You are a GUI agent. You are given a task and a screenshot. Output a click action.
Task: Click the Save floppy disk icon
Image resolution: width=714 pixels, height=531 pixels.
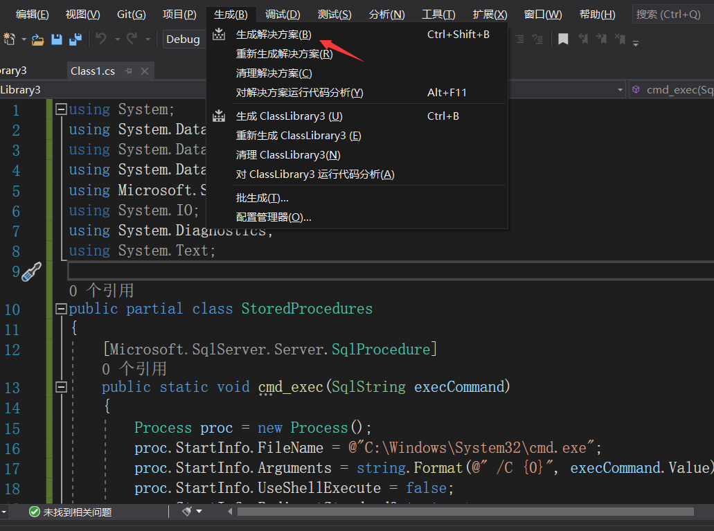tap(57, 39)
